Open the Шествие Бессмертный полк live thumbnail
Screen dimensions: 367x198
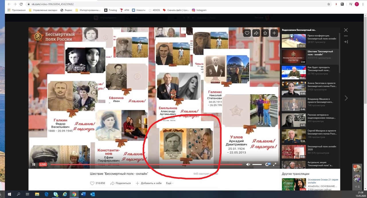coord(294,57)
